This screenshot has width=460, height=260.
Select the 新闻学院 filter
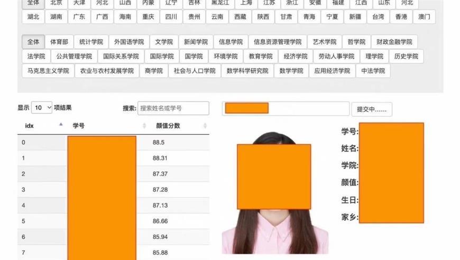196,42
